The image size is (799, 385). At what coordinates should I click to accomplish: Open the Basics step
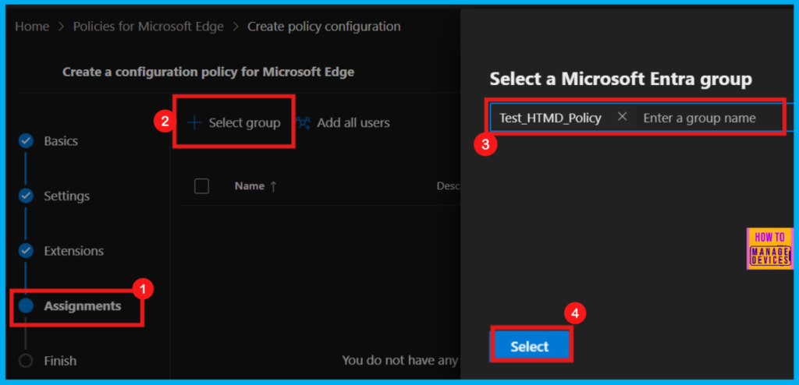61,141
